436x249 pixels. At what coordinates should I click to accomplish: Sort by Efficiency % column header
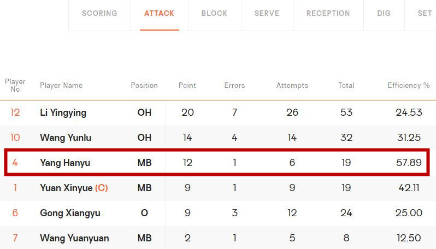pyautogui.click(x=409, y=85)
